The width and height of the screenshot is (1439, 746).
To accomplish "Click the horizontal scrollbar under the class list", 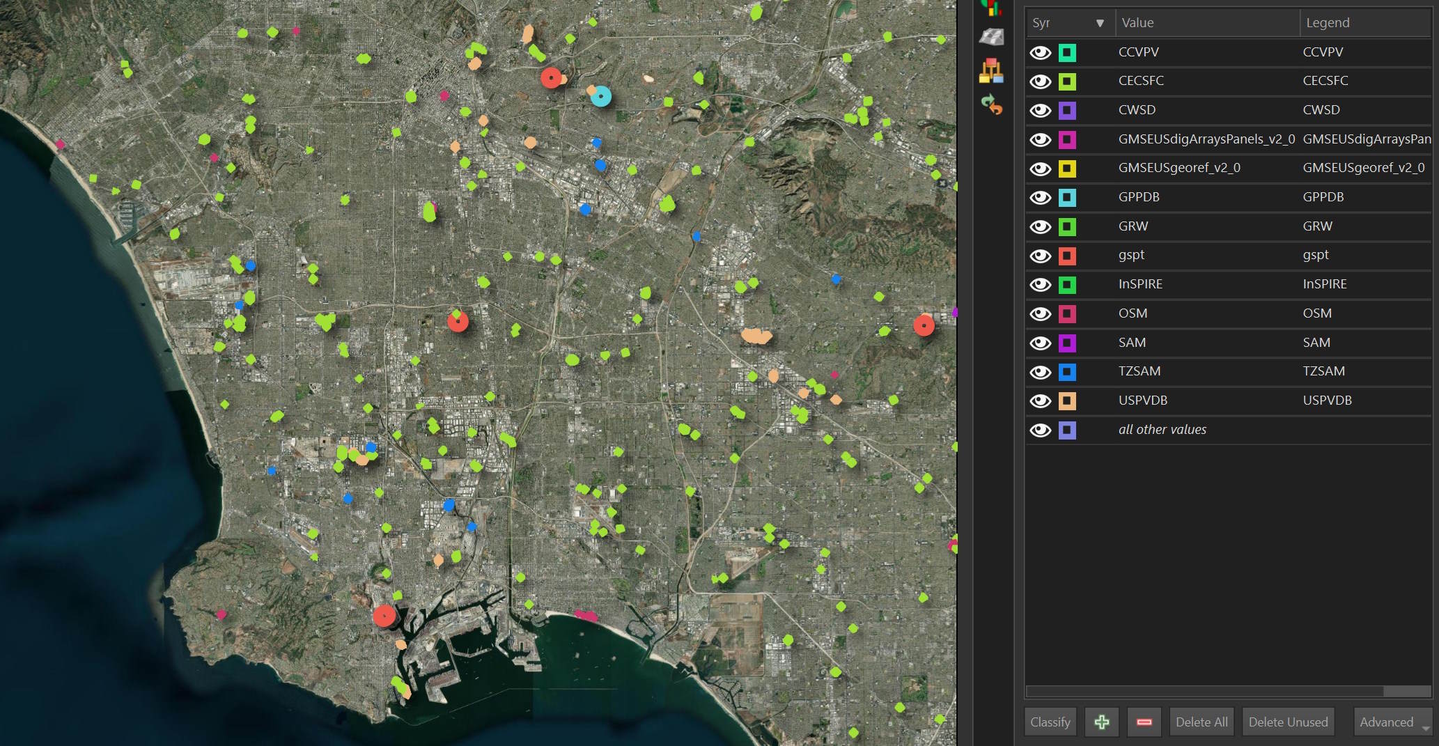I will pyautogui.click(x=1204, y=691).
